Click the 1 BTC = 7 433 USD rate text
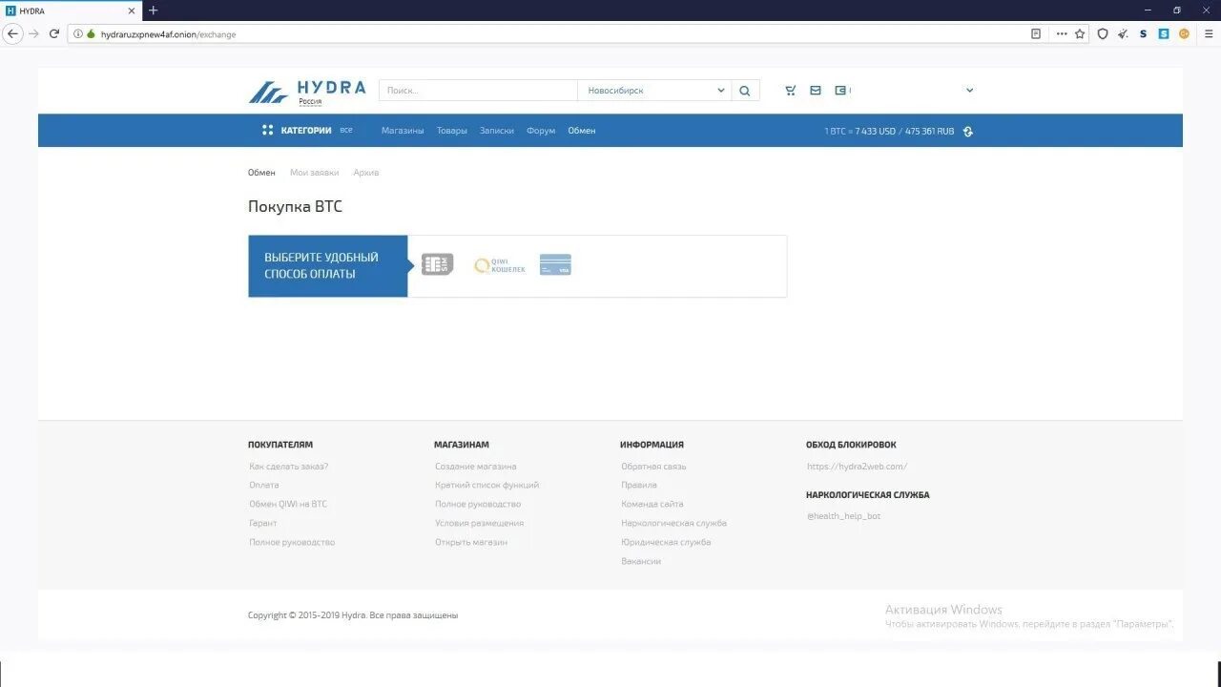 860,132
